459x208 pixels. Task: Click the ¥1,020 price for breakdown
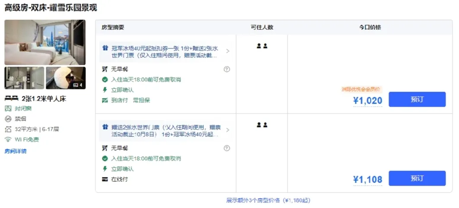click(x=367, y=101)
